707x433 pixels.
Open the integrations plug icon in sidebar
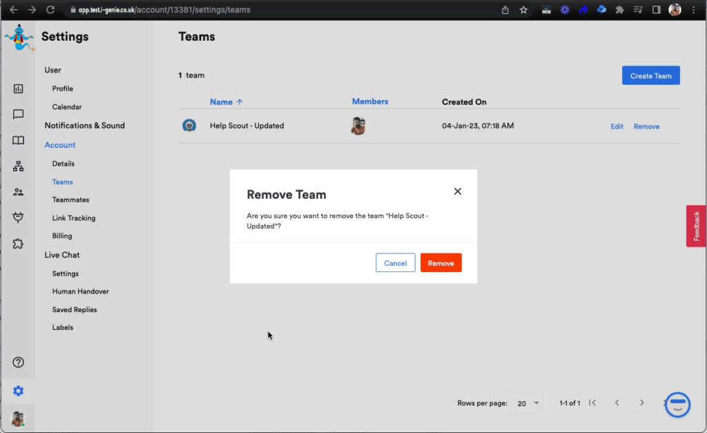point(19,218)
